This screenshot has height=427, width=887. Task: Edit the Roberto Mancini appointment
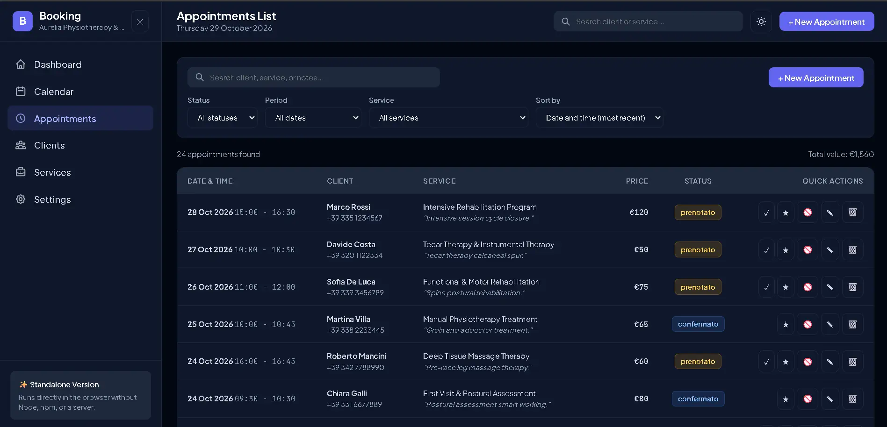pos(830,362)
